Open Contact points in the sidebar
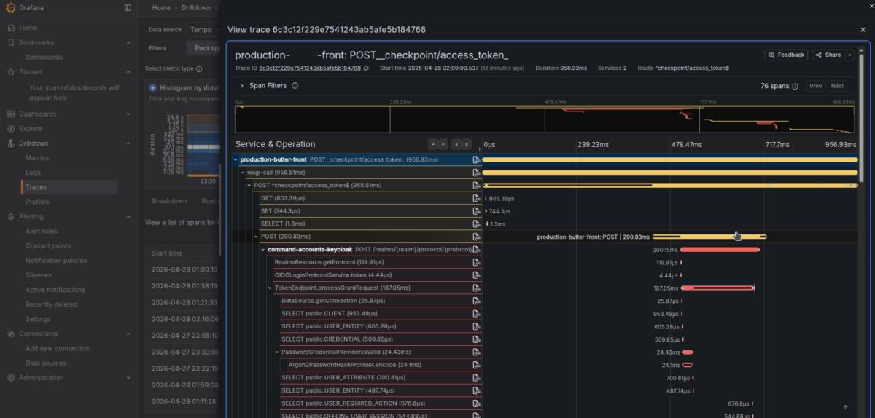This screenshot has width=875, height=418. pyautogui.click(x=48, y=246)
